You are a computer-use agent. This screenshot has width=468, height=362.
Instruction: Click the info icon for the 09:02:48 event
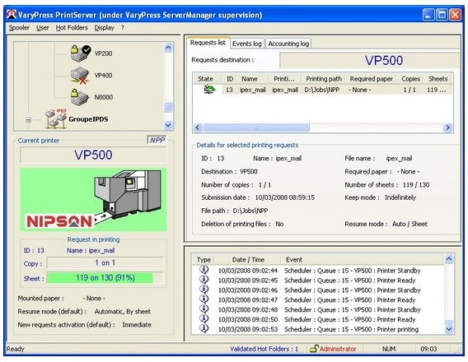(204, 309)
